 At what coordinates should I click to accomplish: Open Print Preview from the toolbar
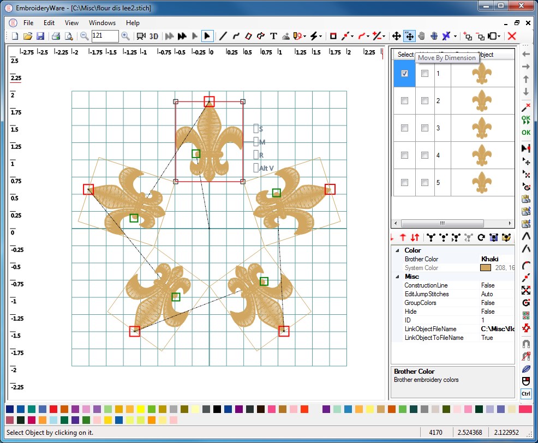point(69,36)
